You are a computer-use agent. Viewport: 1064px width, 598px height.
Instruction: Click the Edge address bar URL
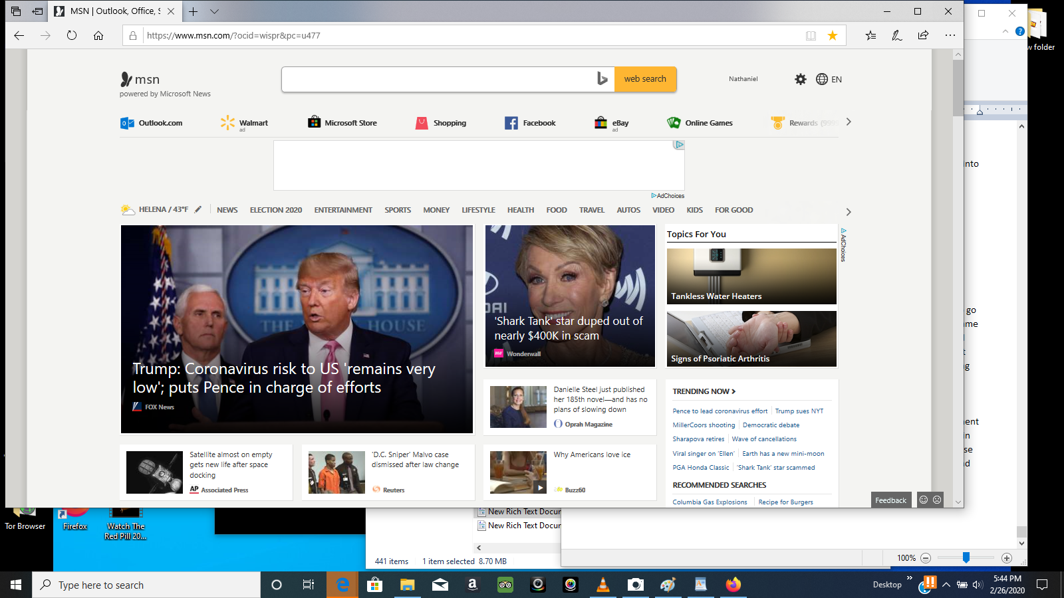pos(233,36)
